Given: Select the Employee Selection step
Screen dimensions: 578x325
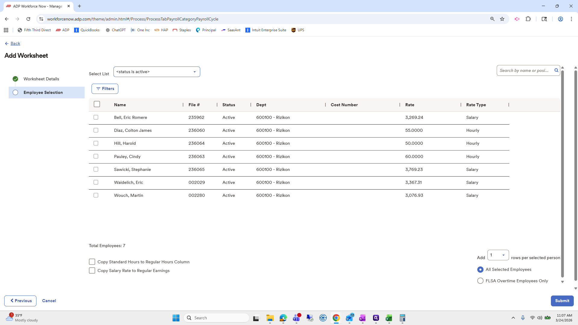Looking at the screenshot, I should point(43,92).
